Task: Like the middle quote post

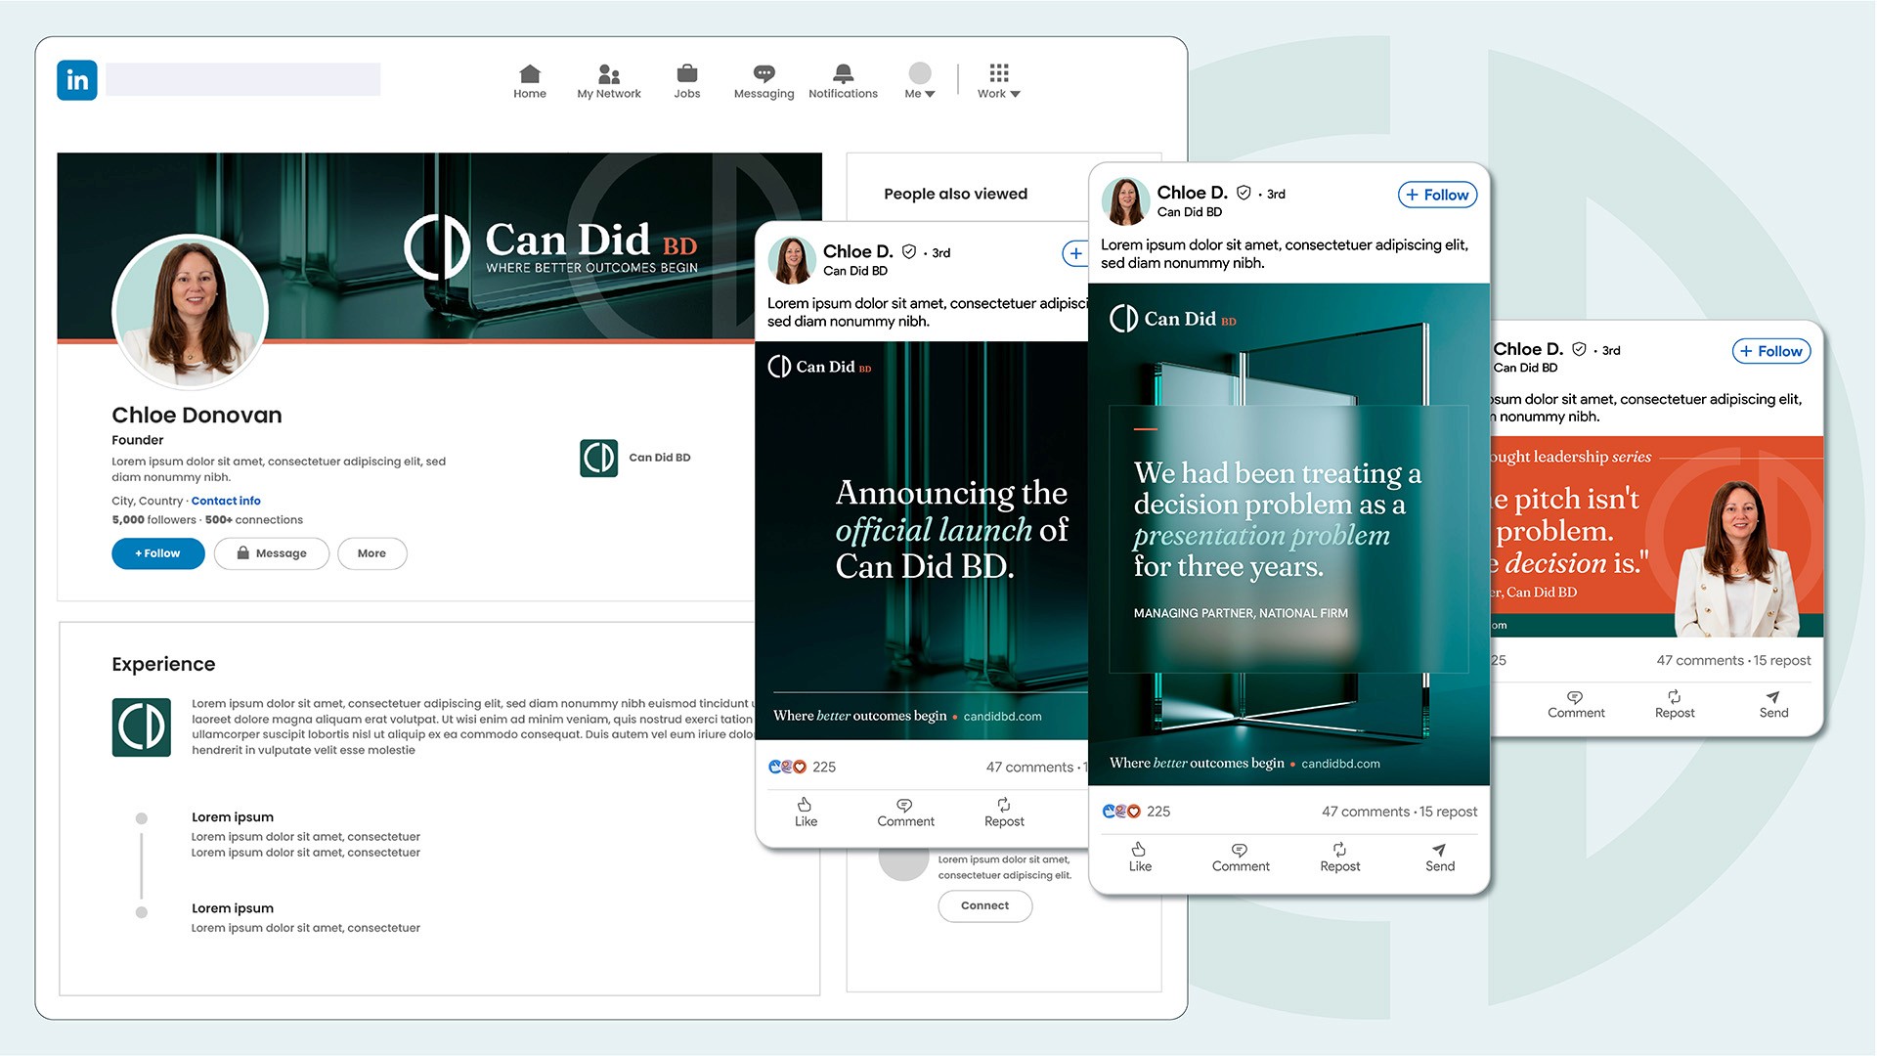Action: pyautogui.click(x=1140, y=858)
